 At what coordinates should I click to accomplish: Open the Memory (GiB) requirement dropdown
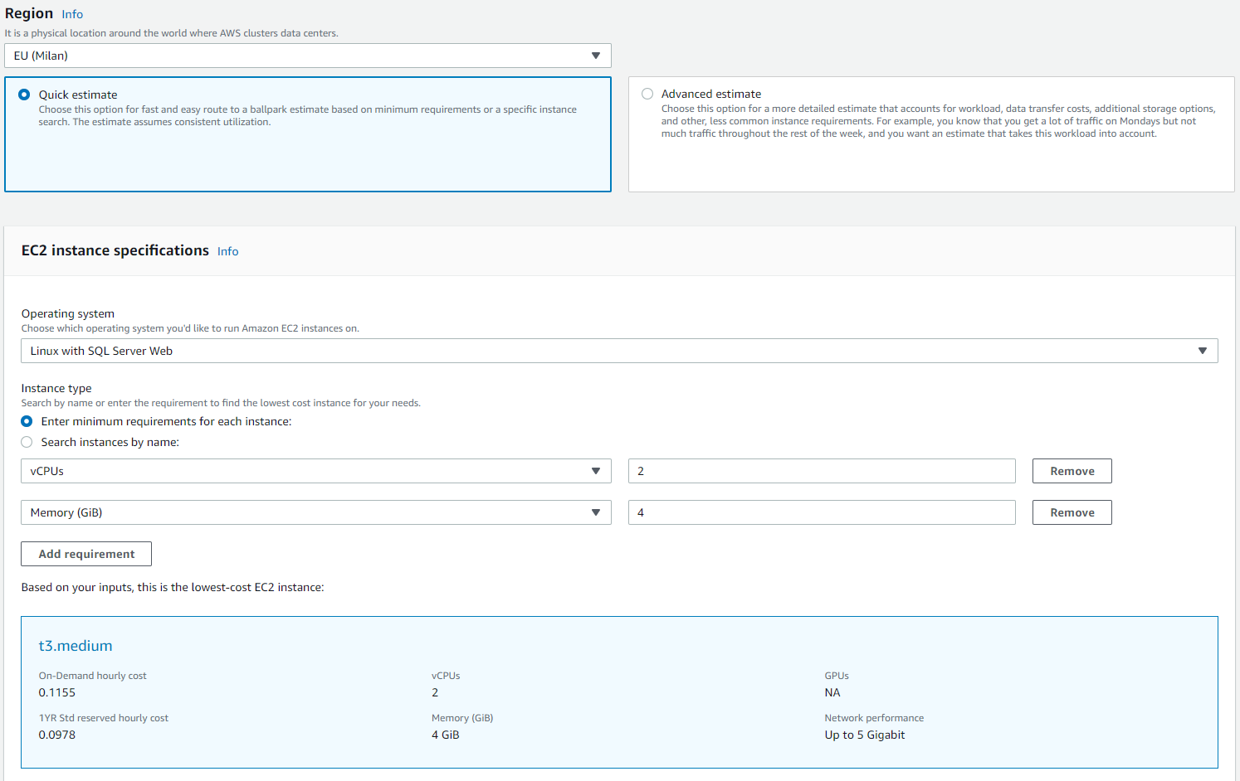[315, 512]
